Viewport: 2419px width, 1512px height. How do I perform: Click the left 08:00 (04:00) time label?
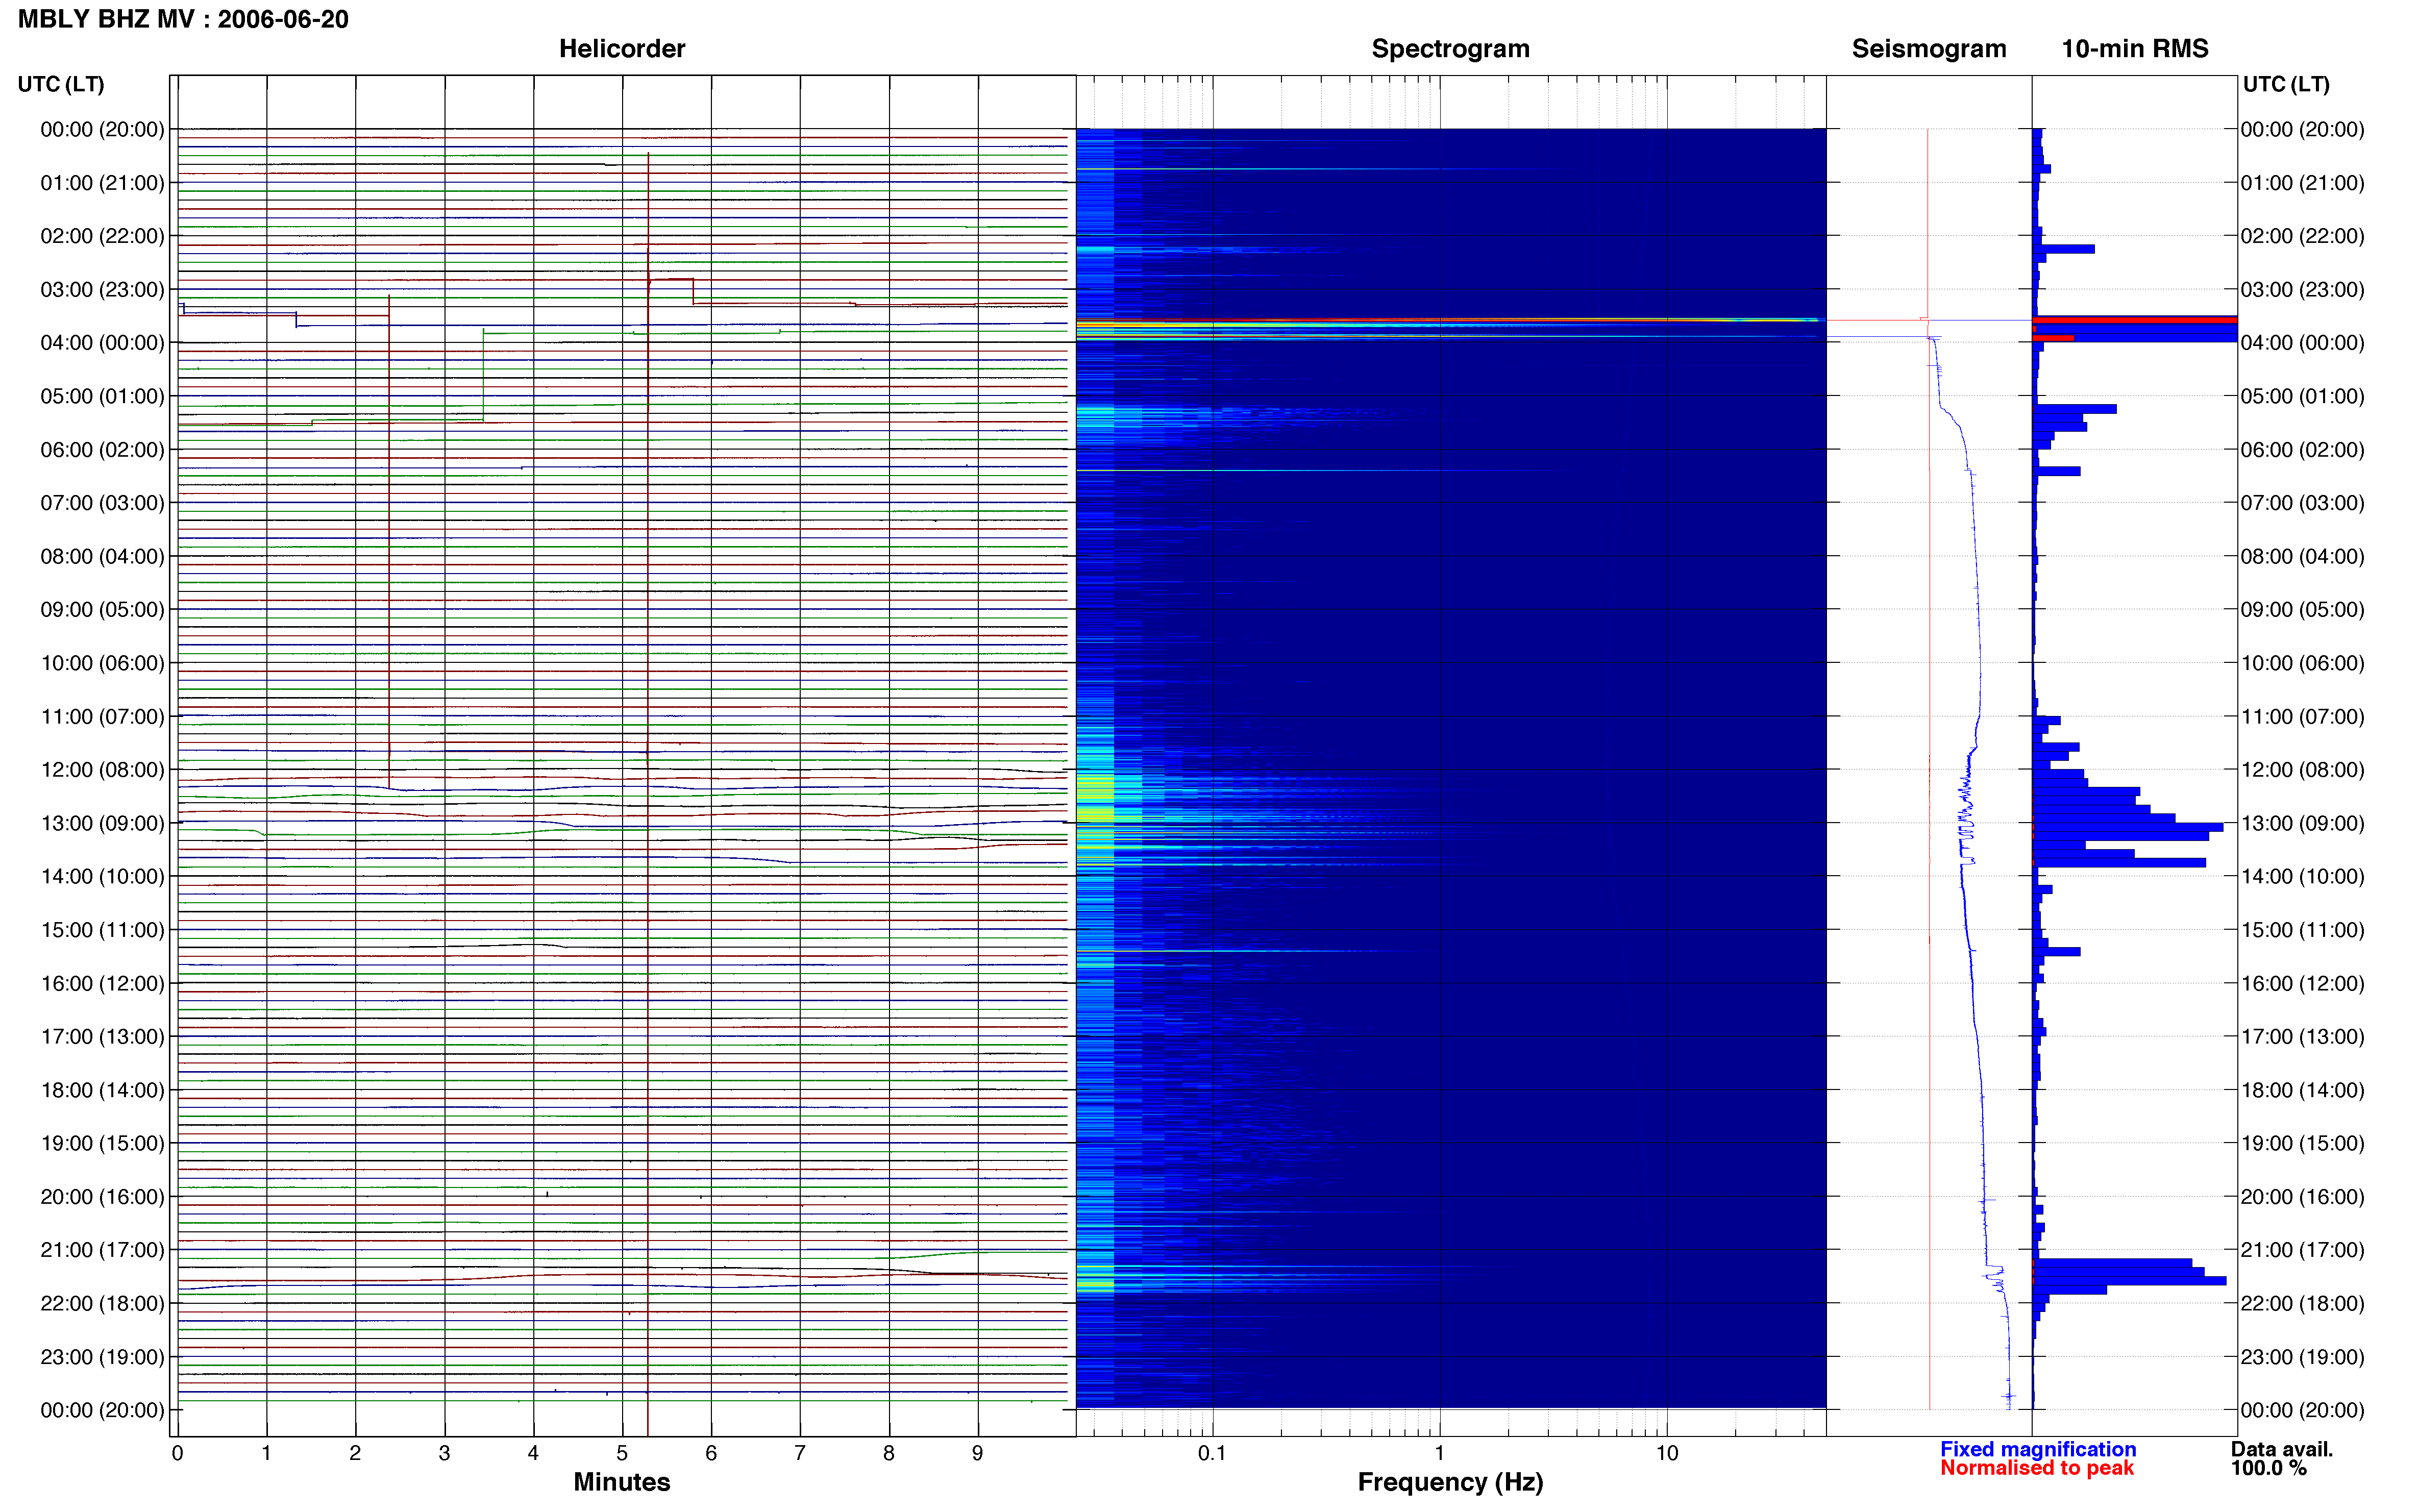click(x=102, y=557)
